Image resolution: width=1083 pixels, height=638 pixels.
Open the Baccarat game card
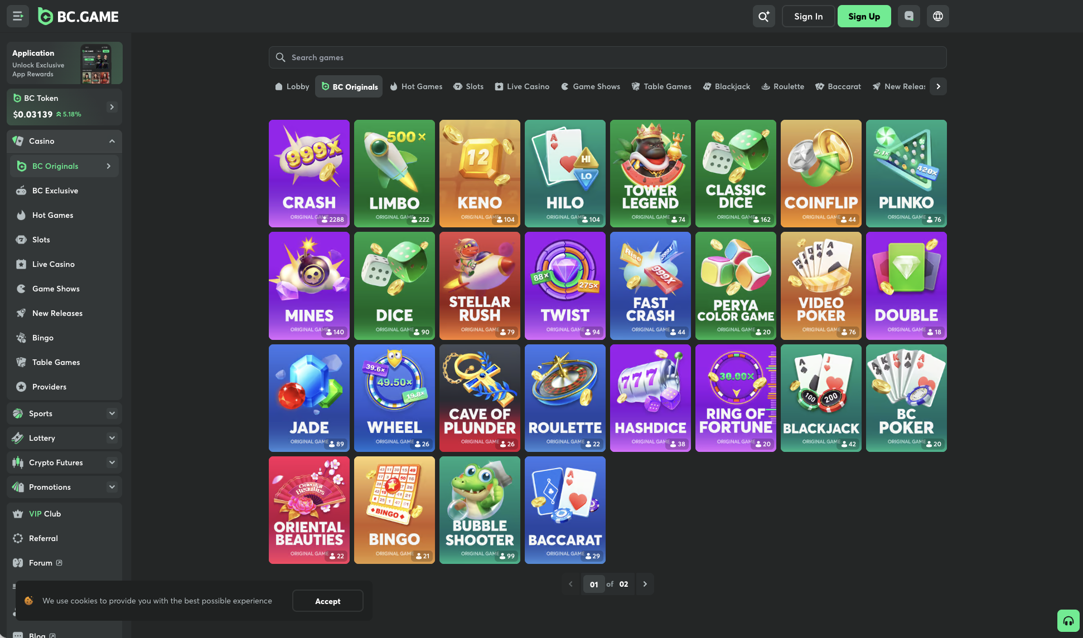[x=565, y=510]
